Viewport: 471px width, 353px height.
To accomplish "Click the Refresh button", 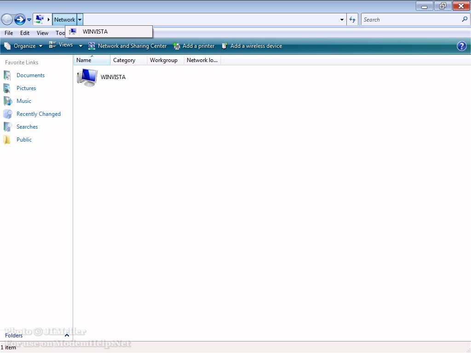I will 352,19.
